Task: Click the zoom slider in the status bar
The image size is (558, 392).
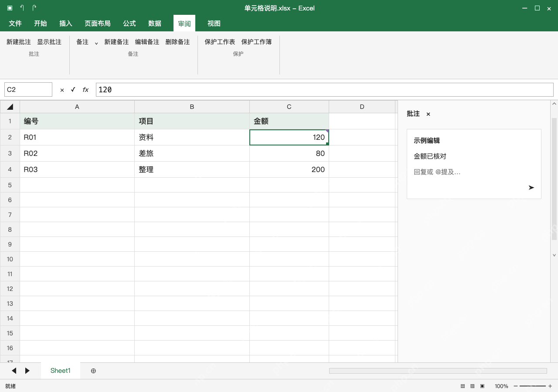Action: click(533, 386)
